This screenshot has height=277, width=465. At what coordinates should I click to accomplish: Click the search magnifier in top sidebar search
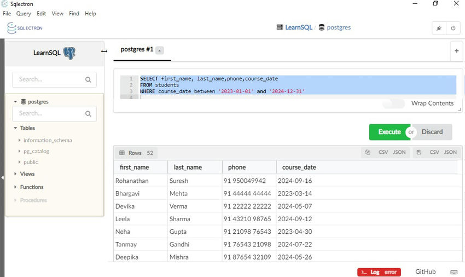click(x=88, y=79)
